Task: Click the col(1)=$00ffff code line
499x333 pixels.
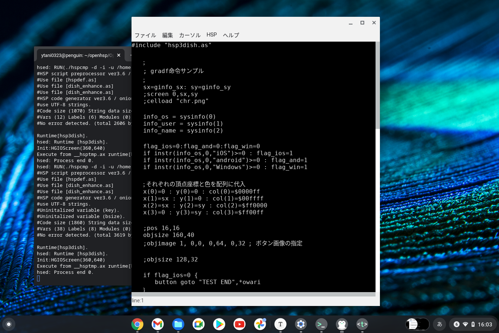Action: (x=203, y=199)
